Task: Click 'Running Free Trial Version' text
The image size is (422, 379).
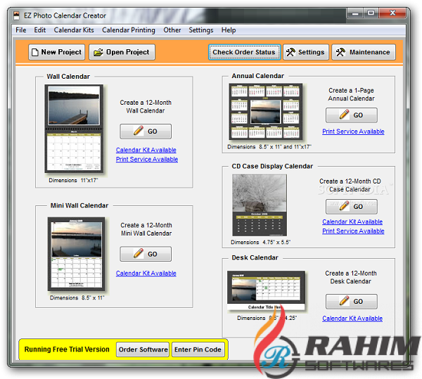Action: 67,349
